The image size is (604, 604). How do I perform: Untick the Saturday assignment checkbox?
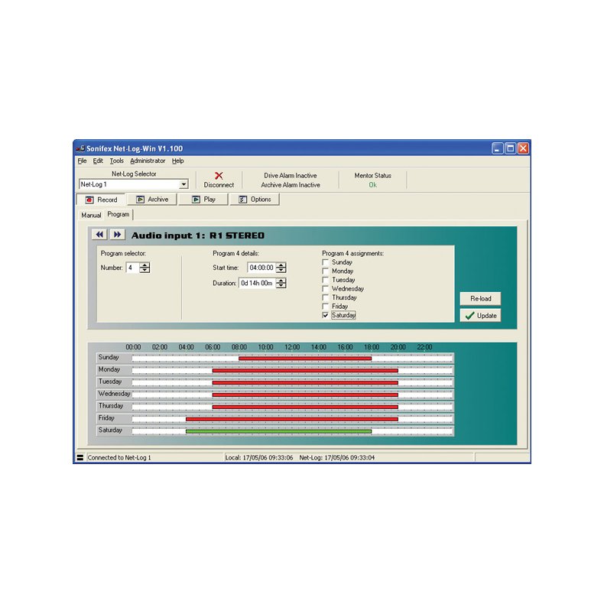click(x=326, y=315)
